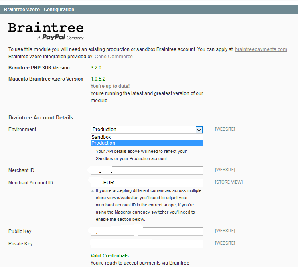The image size is (298, 267).
Task: Click the SDK version number 3.2.0
Action: (x=96, y=68)
